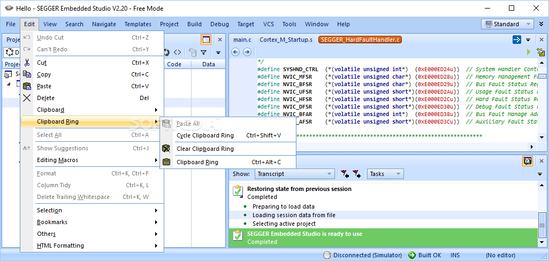Click the filter funnel icon in project panel
Viewport: 549px width, 261px height.
pyautogui.click(x=203, y=52)
